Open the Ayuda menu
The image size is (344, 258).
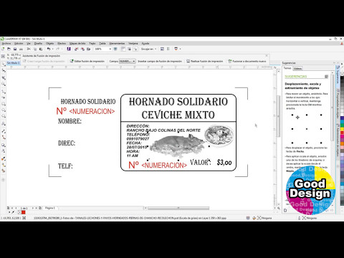click(x=145, y=44)
